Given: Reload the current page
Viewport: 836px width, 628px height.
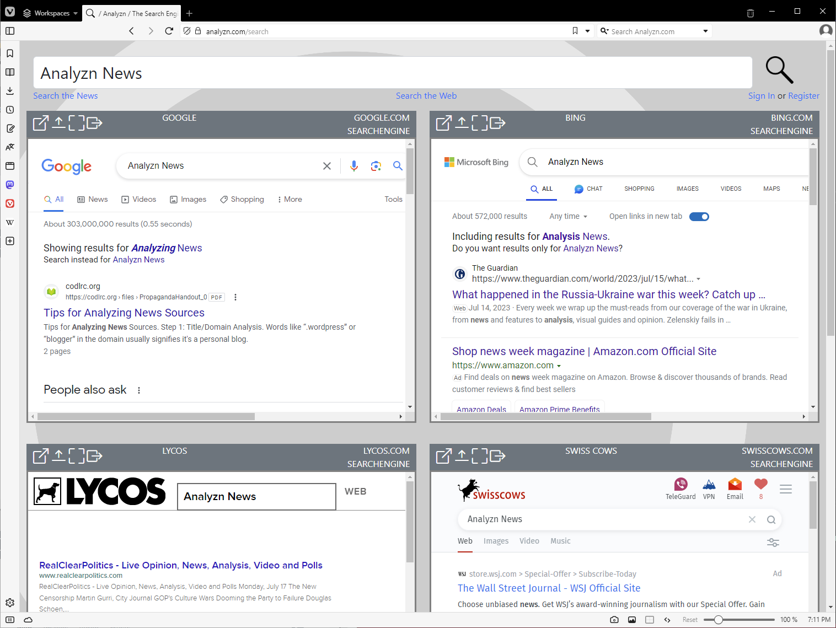Looking at the screenshot, I should tap(169, 31).
